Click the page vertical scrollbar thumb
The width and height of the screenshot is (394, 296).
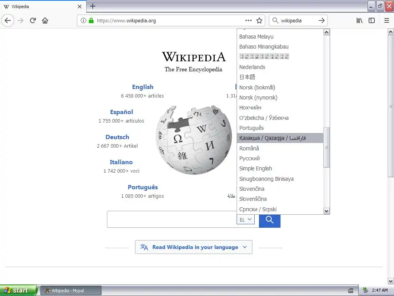391,106
